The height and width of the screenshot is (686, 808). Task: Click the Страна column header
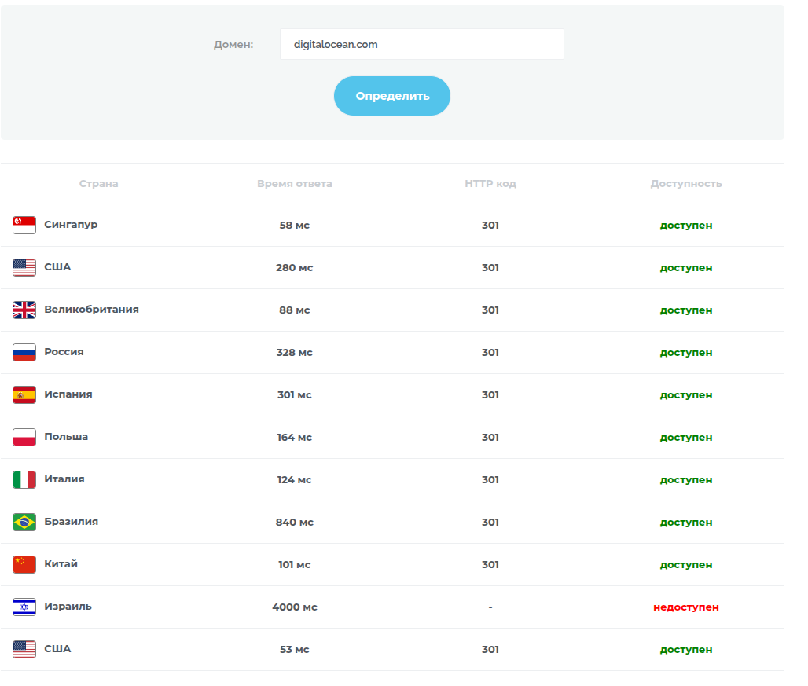tap(98, 183)
